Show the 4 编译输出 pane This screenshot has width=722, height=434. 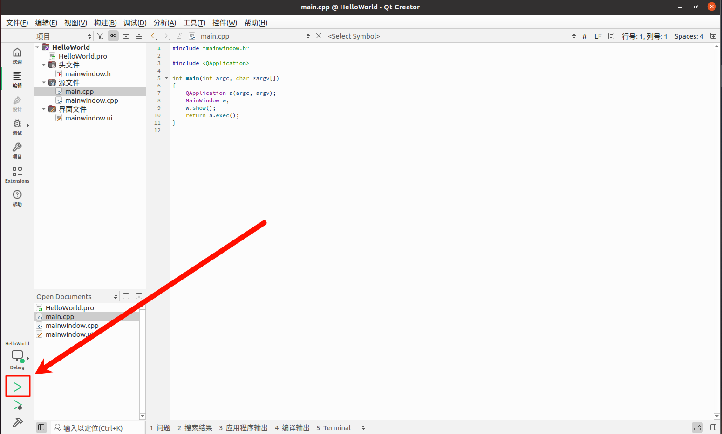coord(292,427)
